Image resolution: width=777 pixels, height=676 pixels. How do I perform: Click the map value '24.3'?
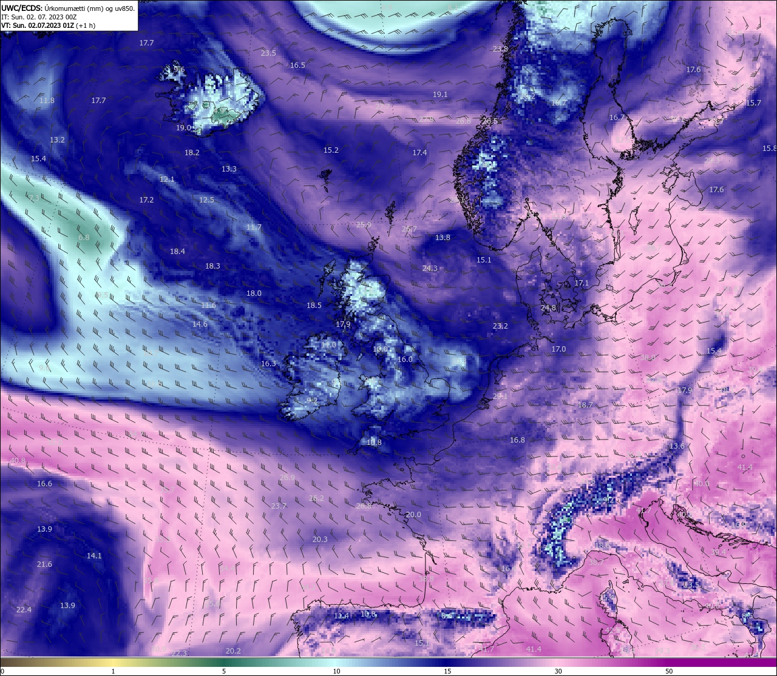430,269
